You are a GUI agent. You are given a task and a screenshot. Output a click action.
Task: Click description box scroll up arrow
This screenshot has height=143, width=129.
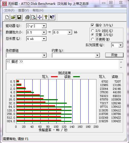click(x=121, y=62)
